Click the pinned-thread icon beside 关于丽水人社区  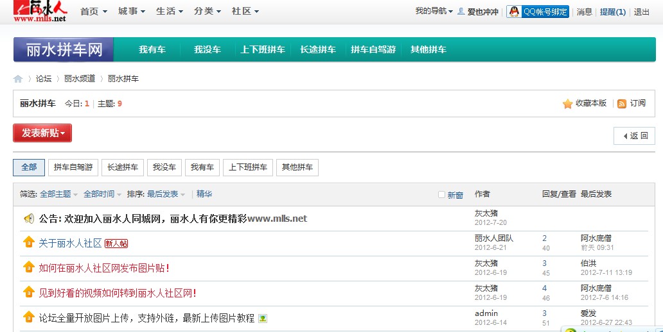pyautogui.click(x=29, y=243)
